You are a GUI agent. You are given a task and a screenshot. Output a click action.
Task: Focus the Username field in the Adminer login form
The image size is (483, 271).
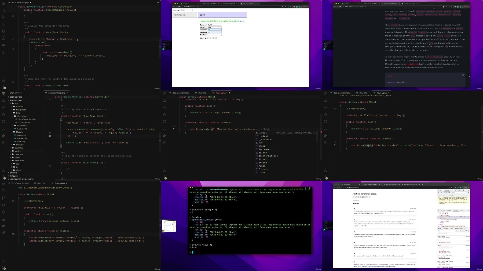(x=215, y=30)
